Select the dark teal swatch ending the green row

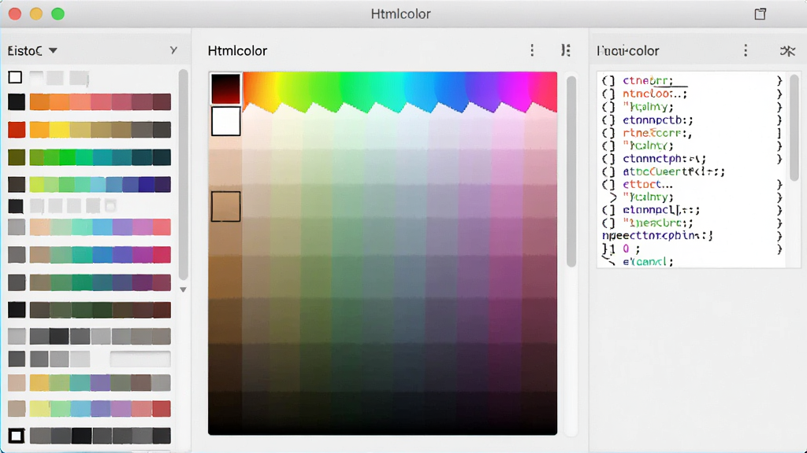[x=162, y=157]
